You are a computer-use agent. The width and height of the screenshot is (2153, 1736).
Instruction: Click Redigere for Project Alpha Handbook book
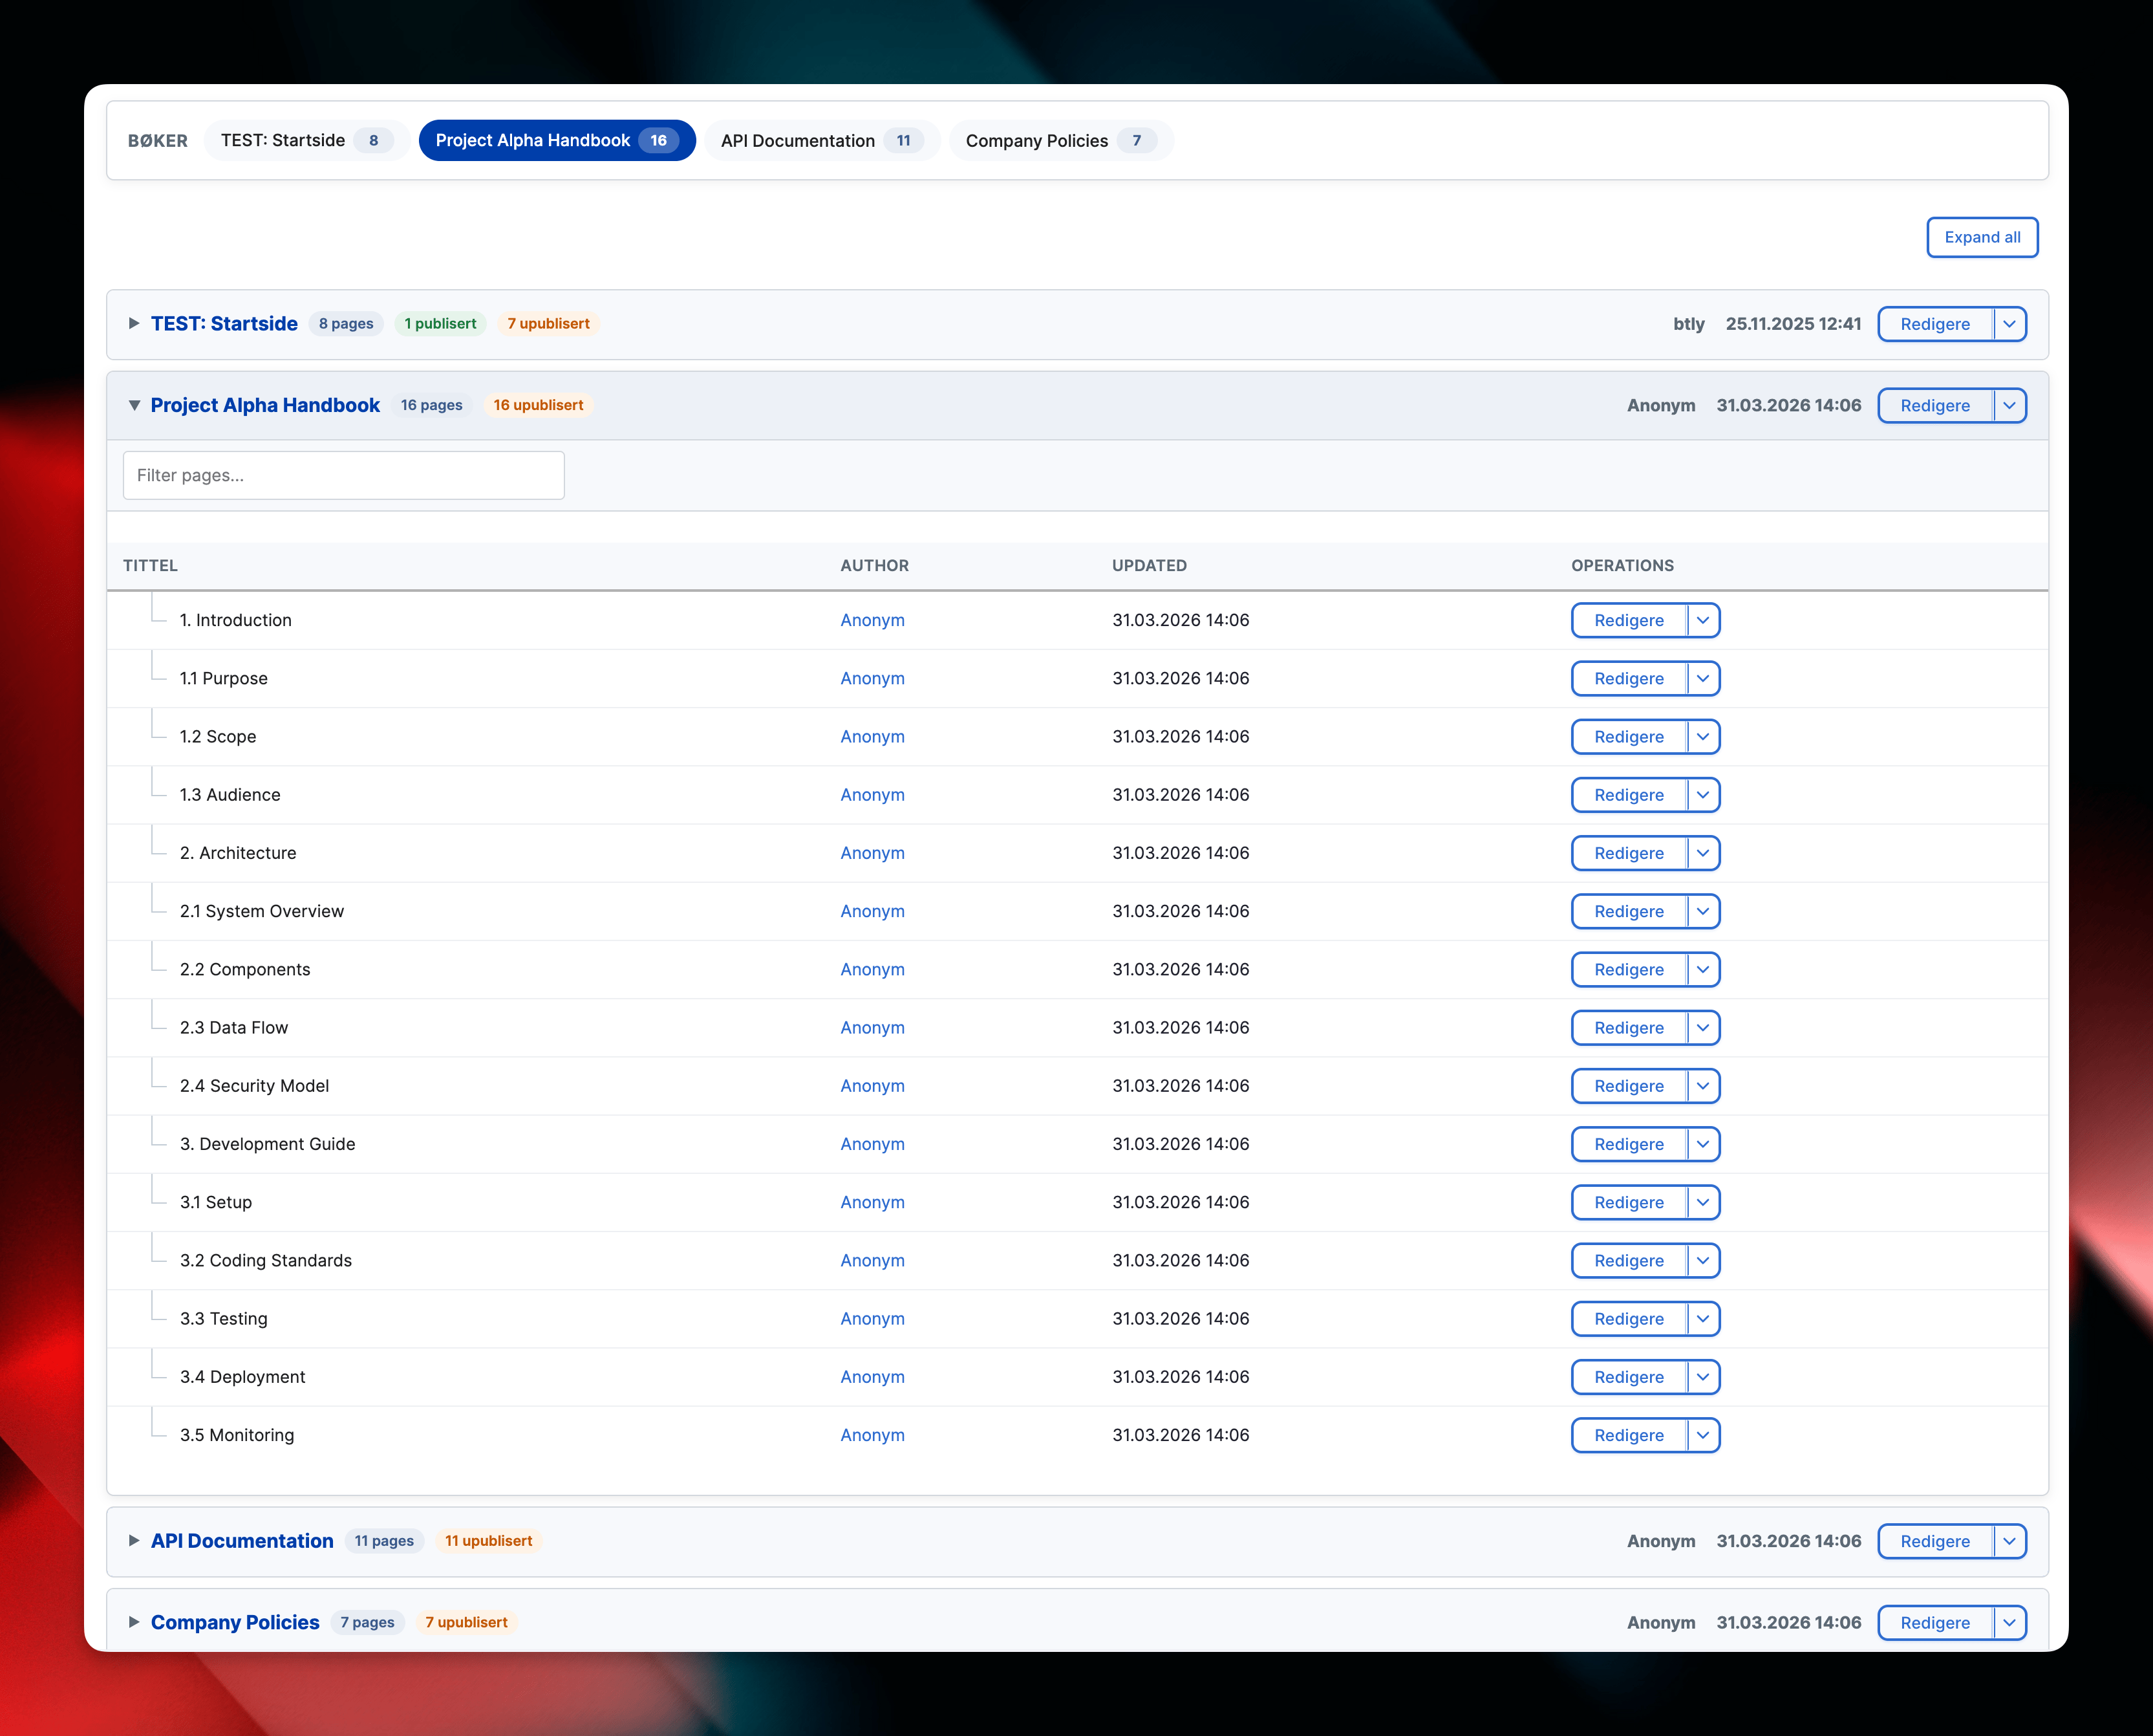tap(1935, 405)
